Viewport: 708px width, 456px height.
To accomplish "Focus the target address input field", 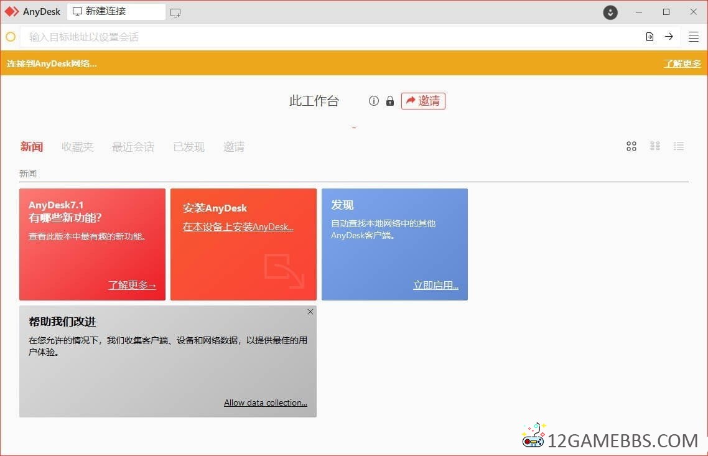I will point(332,37).
